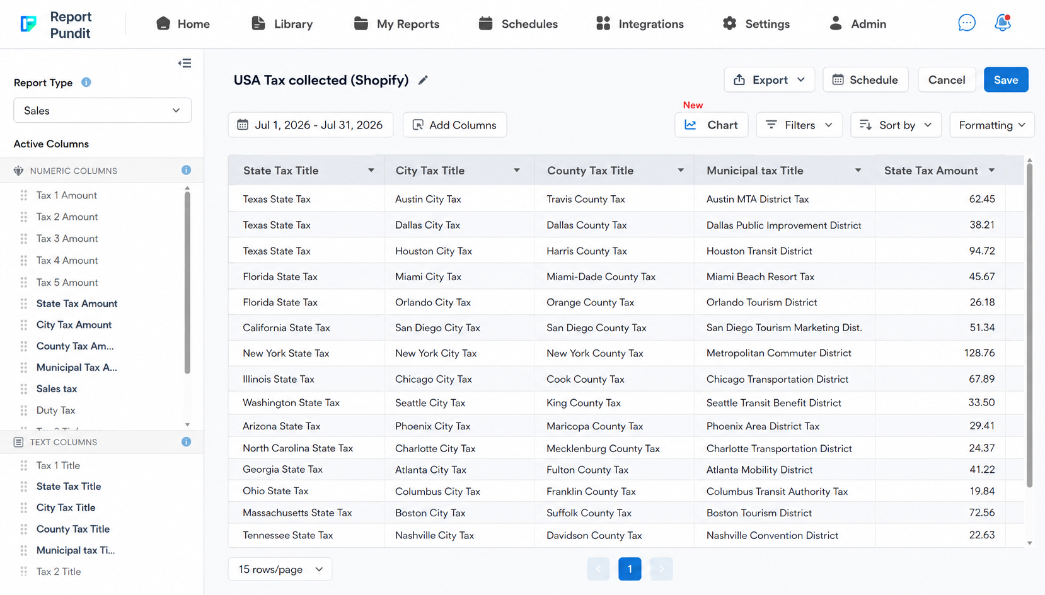Click the Text Columns info icon

coord(186,442)
